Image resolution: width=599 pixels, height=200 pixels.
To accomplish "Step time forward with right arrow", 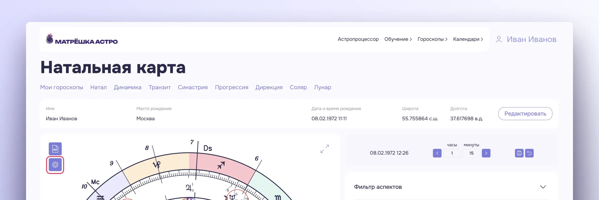I will pyautogui.click(x=486, y=153).
